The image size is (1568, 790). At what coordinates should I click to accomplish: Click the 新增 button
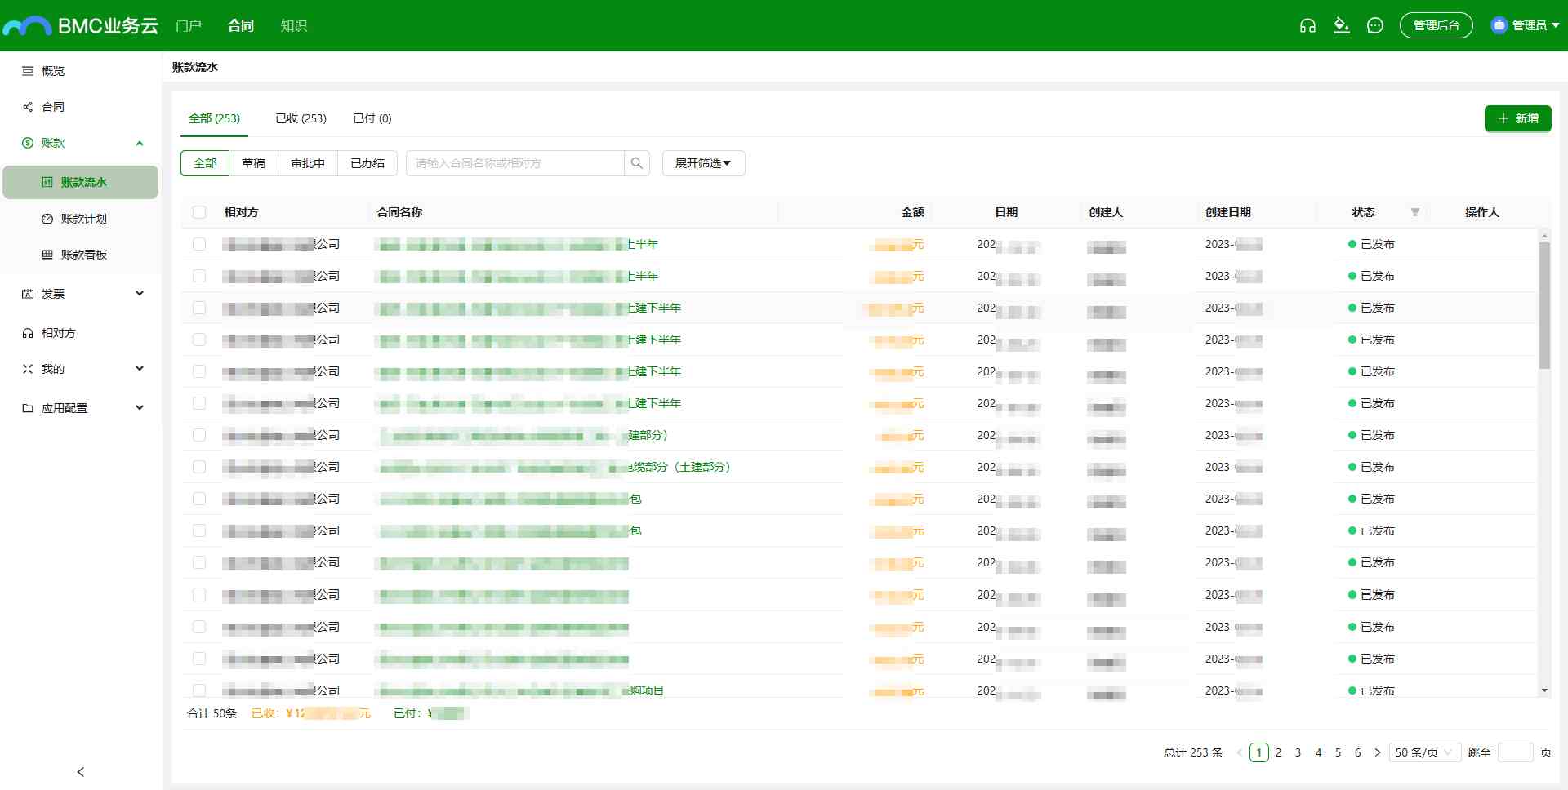click(x=1517, y=118)
